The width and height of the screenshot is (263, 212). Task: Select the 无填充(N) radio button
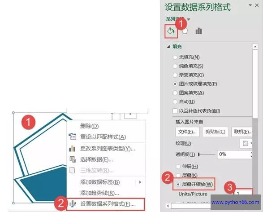click(175, 57)
